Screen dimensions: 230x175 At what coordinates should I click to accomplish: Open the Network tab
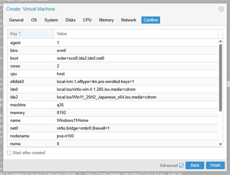[x=129, y=20]
